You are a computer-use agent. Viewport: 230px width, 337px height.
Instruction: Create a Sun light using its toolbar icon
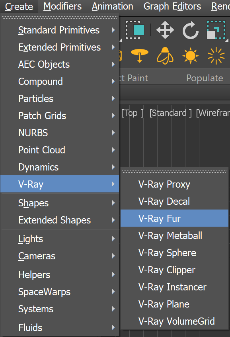191,56
